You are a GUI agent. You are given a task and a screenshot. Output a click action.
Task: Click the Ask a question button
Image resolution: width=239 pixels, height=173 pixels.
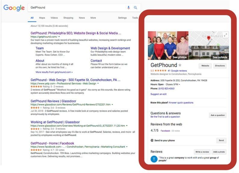[x=218, y=115]
